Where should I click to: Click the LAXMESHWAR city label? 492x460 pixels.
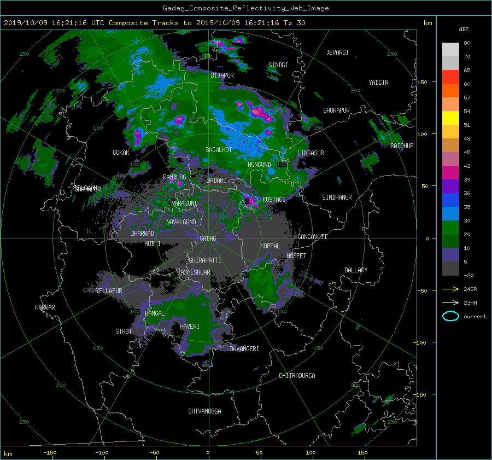coord(194,272)
